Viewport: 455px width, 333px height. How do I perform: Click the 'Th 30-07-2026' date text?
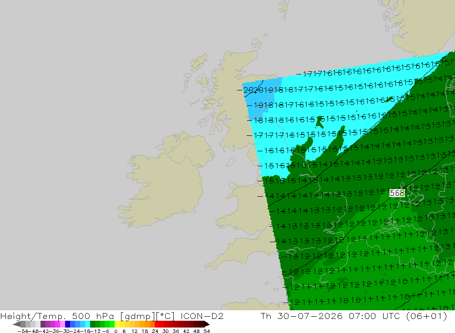click(x=302, y=316)
